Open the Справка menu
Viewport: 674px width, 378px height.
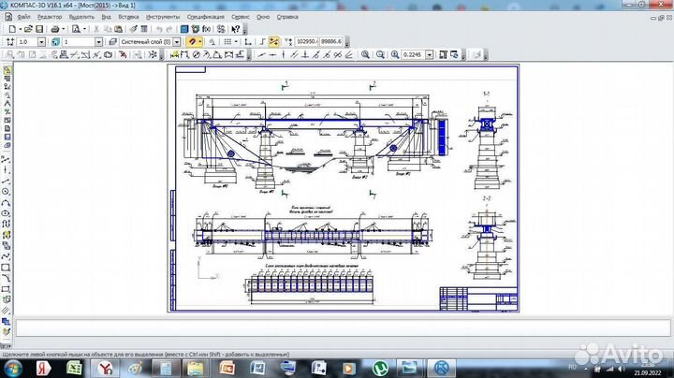click(288, 17)
